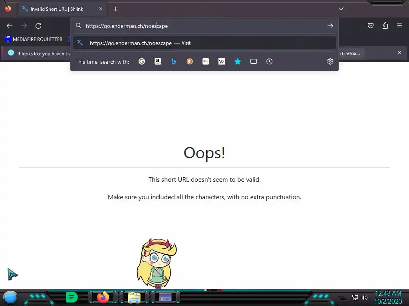Open a new browser tab
The height and width of the screenshot is (306, 409).
click(x=115, y=9)
